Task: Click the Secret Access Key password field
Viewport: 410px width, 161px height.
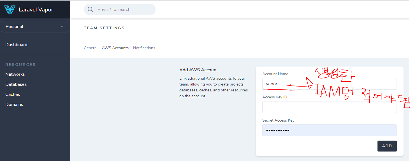Action: tap(330, 130)
